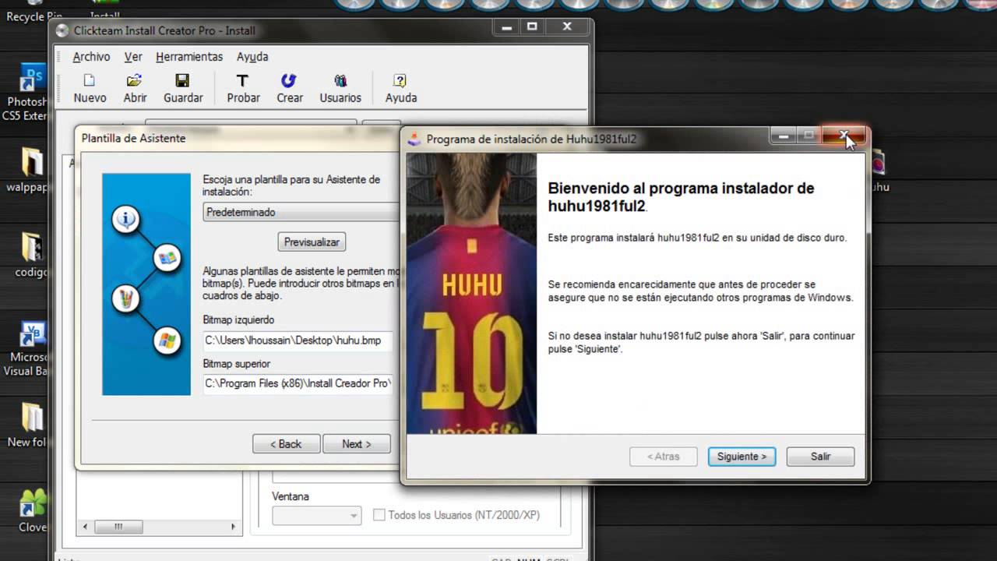Viewport: 997px width, 561px height.
Task: Open the Predeterminado template dropdown
Action: [301, 212]
